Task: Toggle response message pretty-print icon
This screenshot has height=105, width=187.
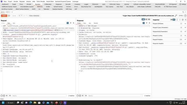Action: tap(143, 23)
